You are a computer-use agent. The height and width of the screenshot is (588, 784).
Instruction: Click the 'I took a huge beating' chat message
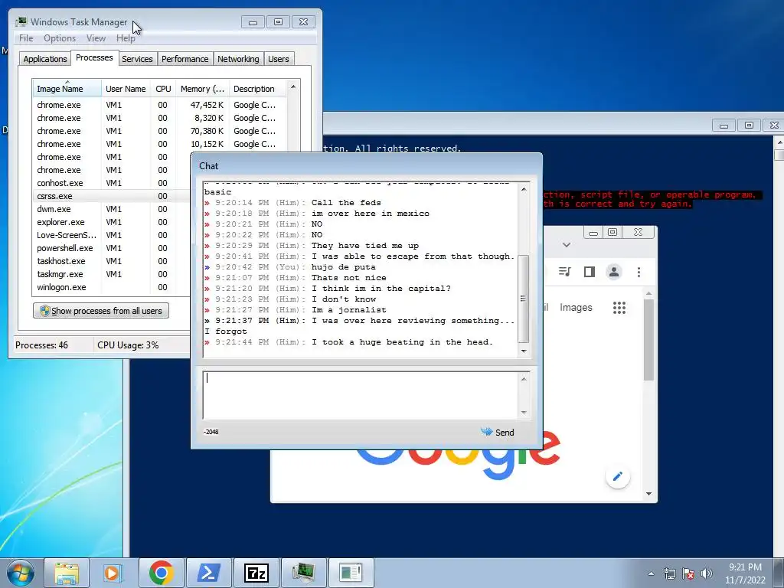tap(402, 342)
